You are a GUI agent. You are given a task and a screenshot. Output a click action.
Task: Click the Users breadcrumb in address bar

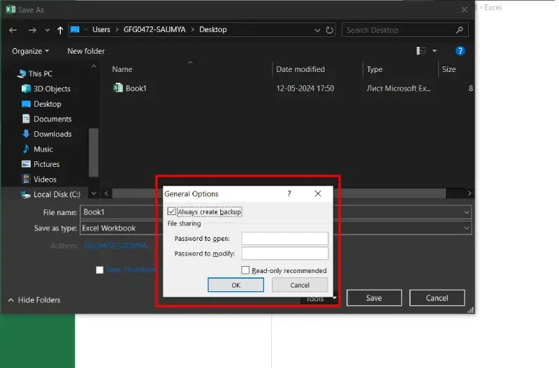101,29
